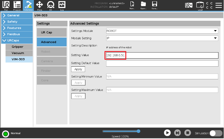
Task: Open the Core settings tab
Action: [52, 80]
